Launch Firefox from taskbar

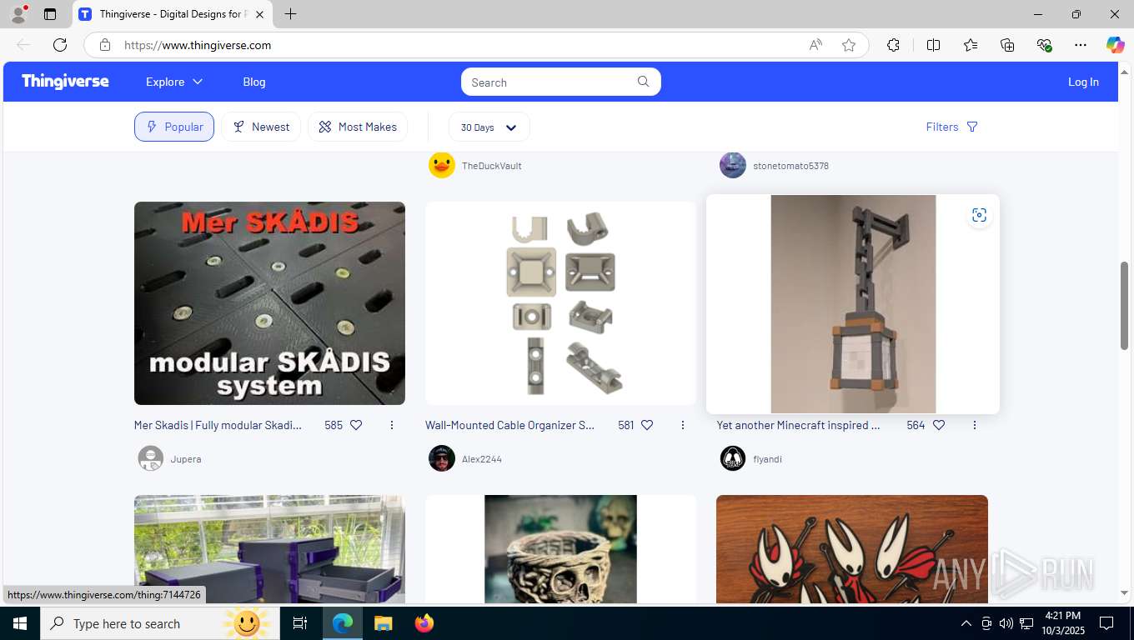[x=424, y=623]
